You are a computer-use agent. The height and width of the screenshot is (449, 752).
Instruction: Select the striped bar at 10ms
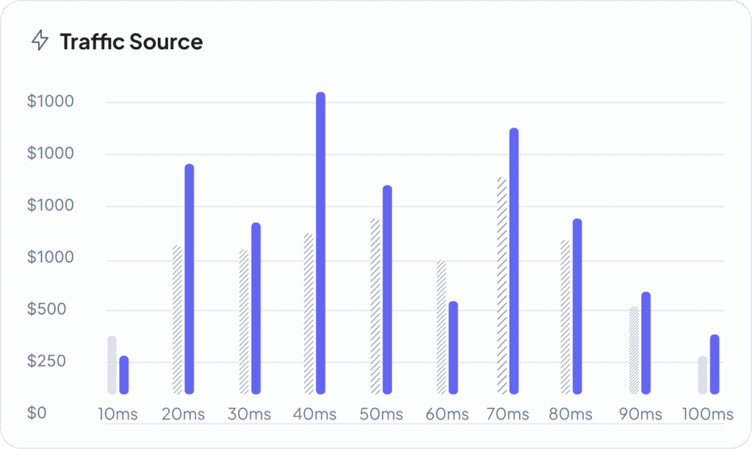pyautogui.click(x=112, y=365)
